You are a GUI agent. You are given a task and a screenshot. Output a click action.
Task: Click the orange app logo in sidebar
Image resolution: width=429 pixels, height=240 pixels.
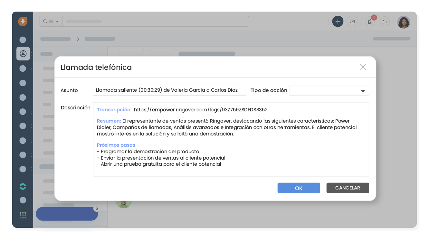23,22
